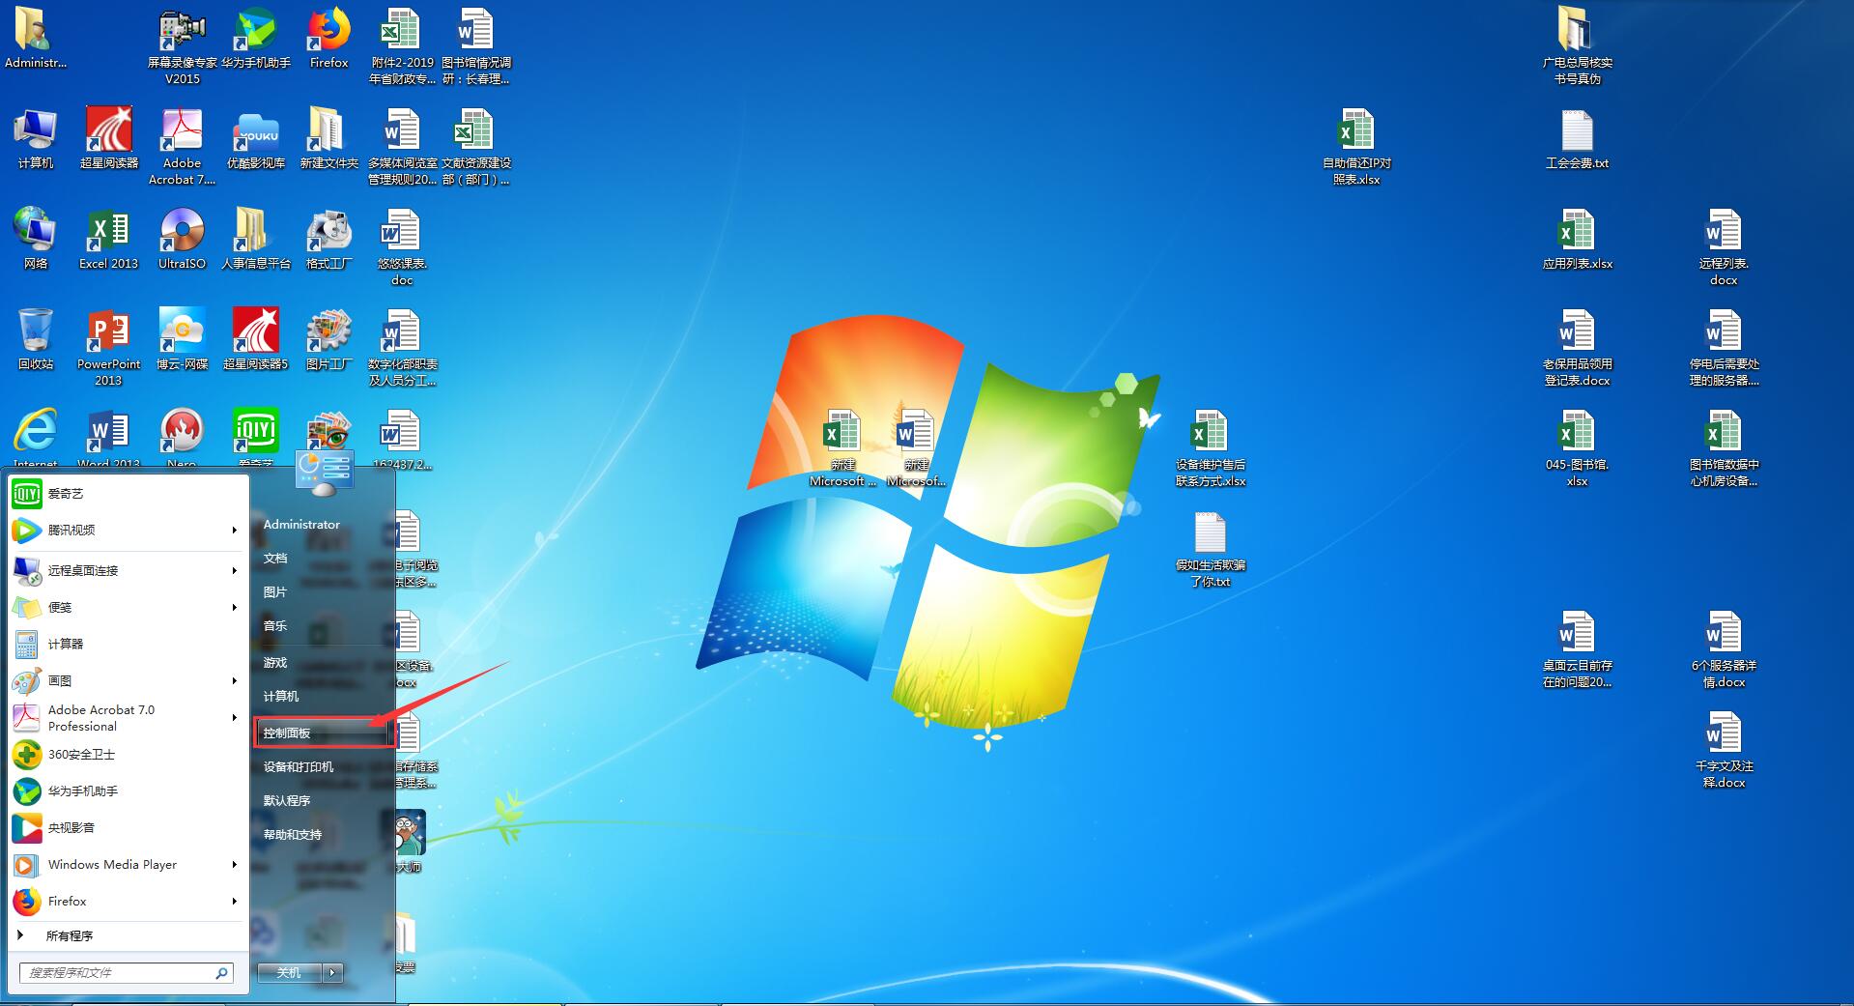This screenshot has width=1854, height=1006.
Task: Expand the 便笺 jump list arrow
Action: point(234,608)
